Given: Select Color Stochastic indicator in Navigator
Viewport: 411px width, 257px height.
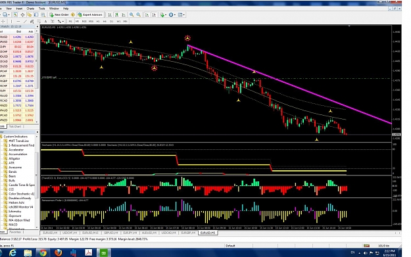Looking at the screenshot, I should (22, 194).
